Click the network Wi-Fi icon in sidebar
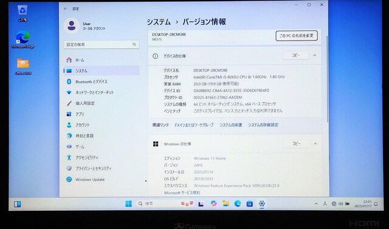Image resolution: width=389 pixels, height=229 pixels. (69, 92)
